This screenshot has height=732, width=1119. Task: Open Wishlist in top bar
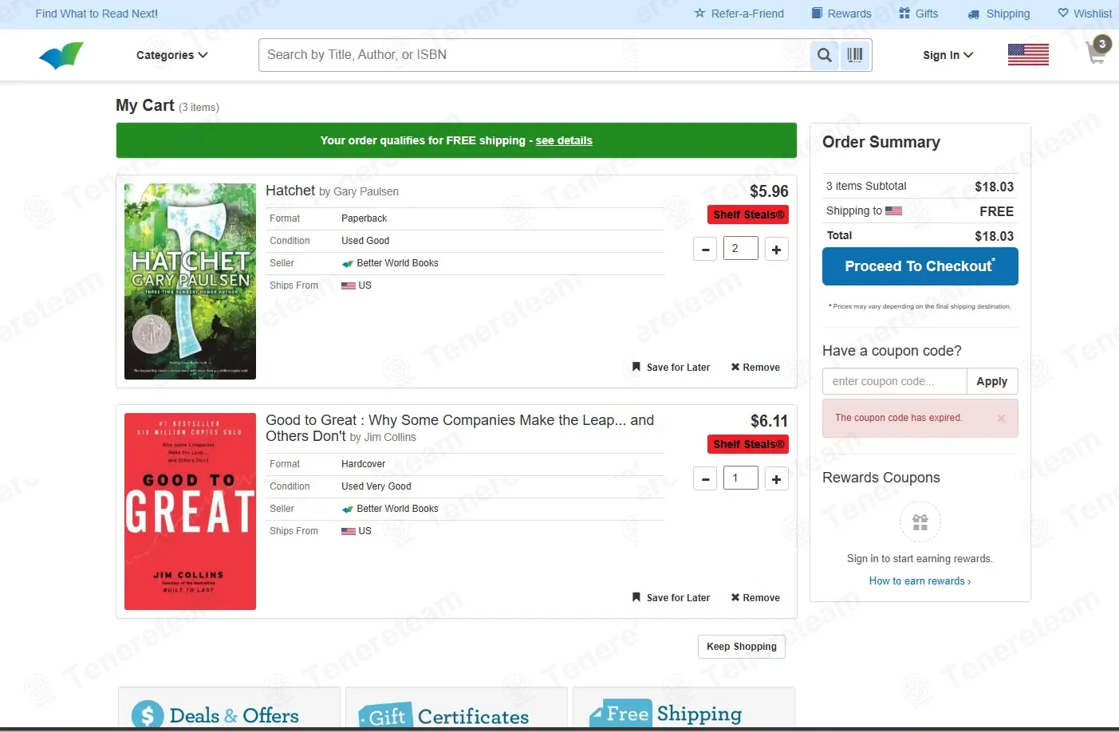[1085, 14]
